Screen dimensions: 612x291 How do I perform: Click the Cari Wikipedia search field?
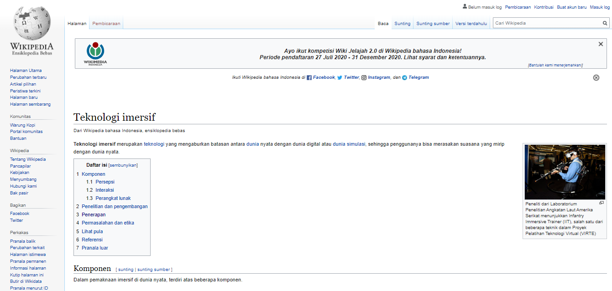tap(547, 23)
